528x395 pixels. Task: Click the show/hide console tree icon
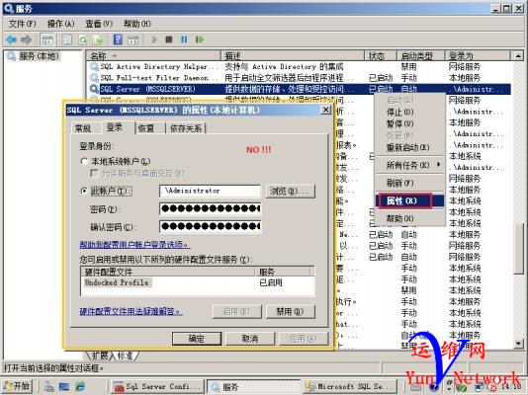pos(47,39)
